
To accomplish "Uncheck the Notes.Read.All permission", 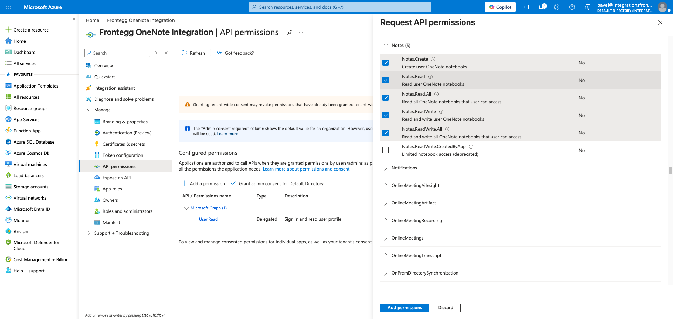I will coord(386,98).
